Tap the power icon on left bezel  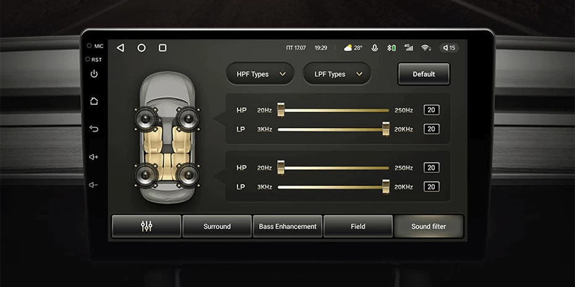point(94,74)
